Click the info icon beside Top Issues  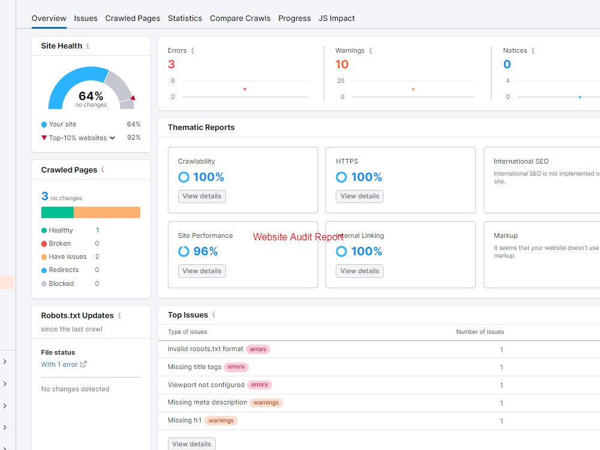(x=214, y=315)
